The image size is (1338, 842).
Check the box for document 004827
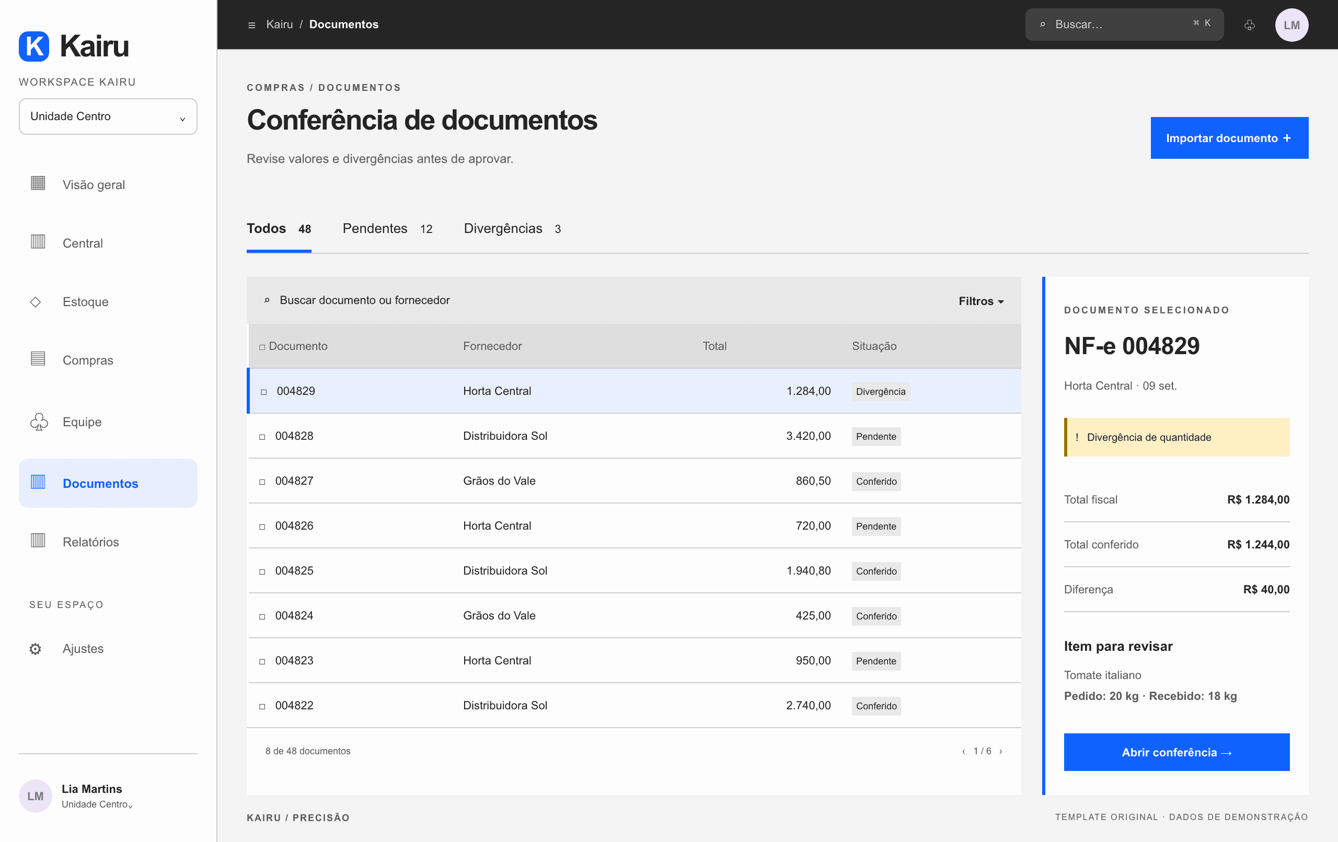click(x=262, y=482)
